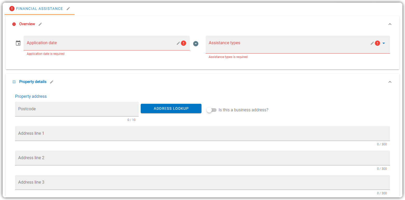The width and height of the screenshot is (405, 200).
Task: Click the error icon in Assistance types field
Action: (x=377, y=43)
